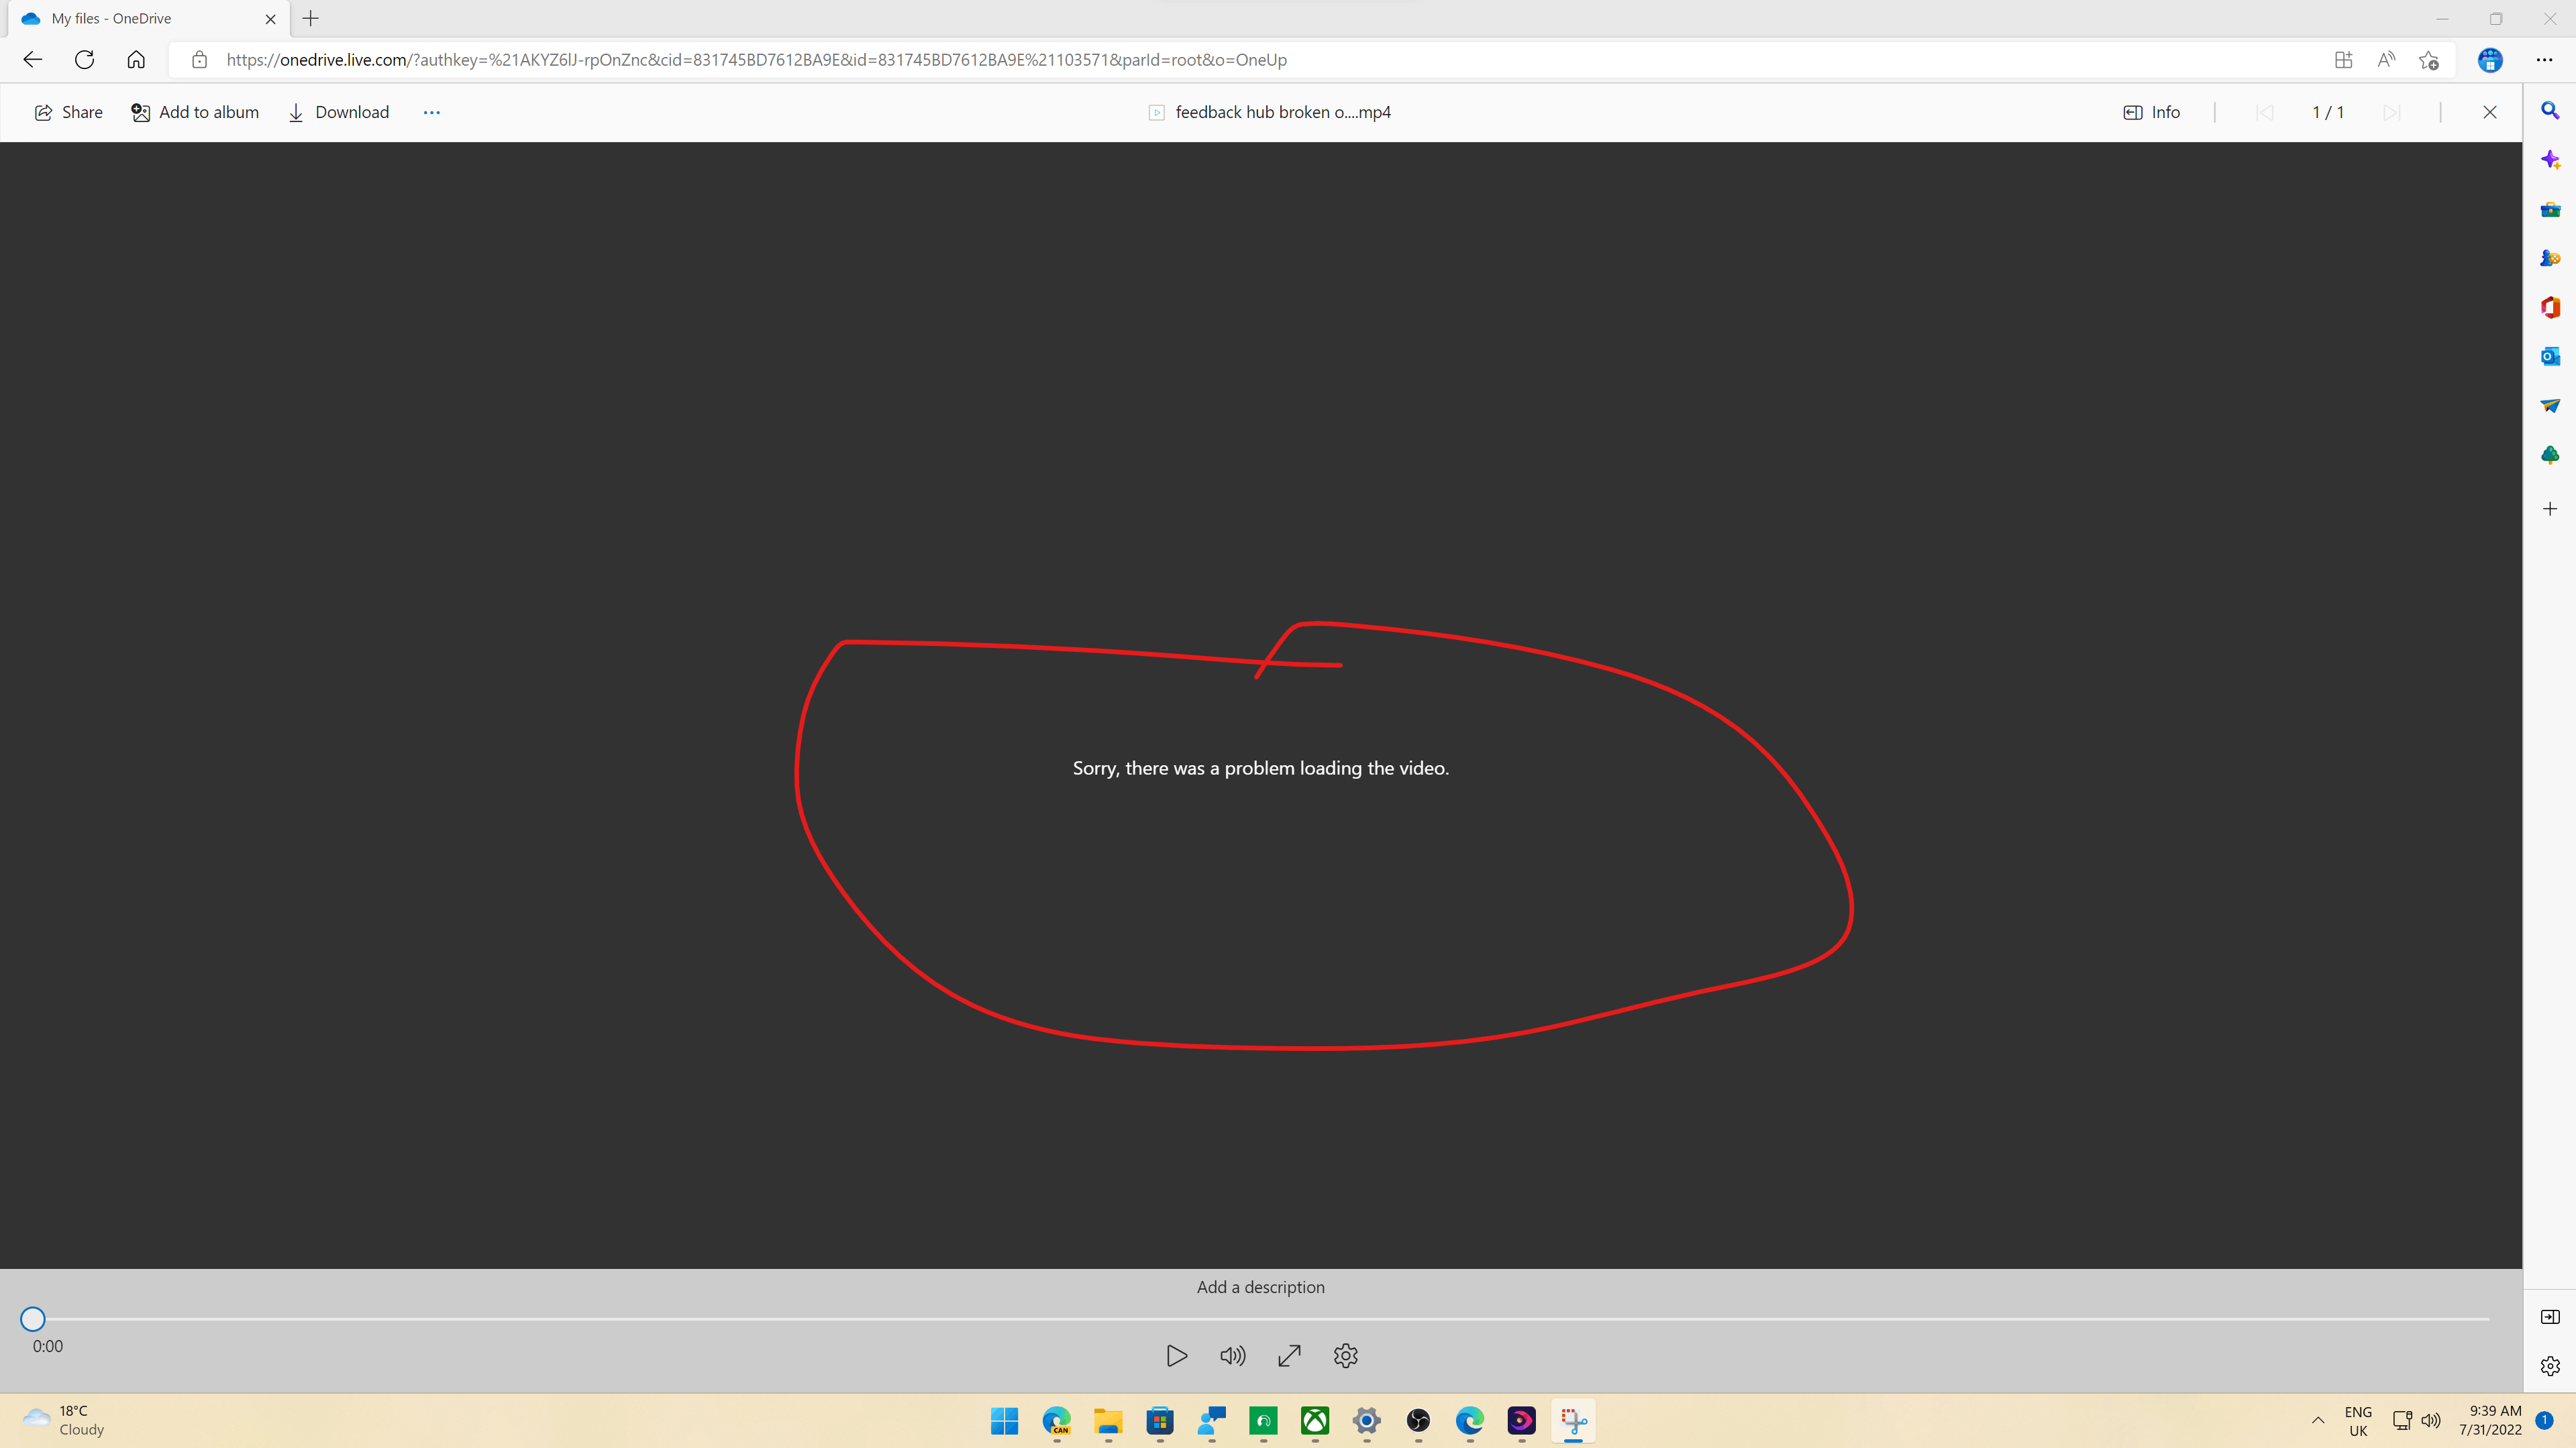Toggle fullscreen video mode
The width and height of the screenshot is (2576, 1448).
pos(1289,1356)
